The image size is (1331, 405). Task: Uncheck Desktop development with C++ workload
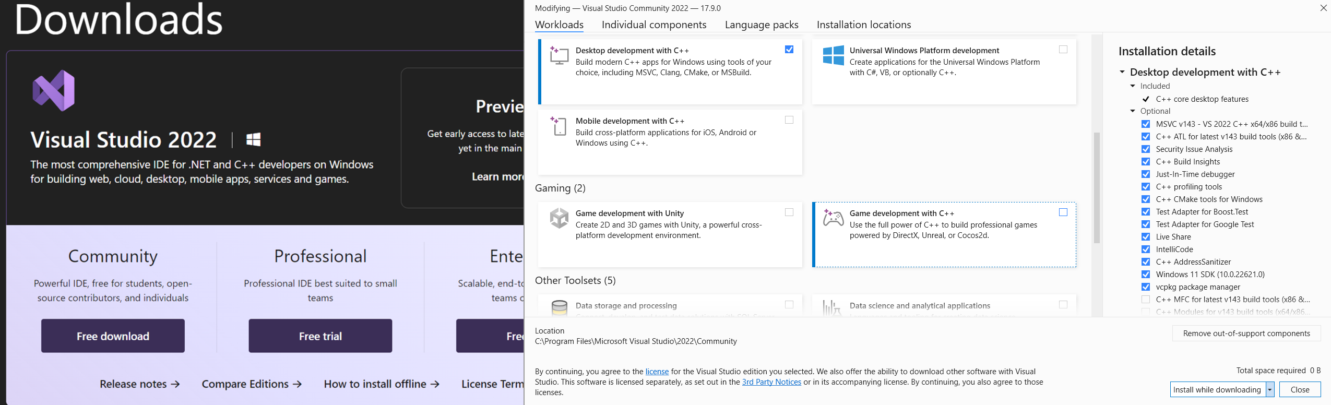789,50
